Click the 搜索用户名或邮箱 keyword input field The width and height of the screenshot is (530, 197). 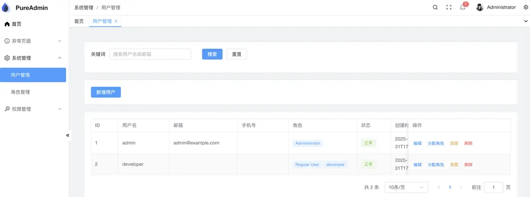coord(150,54)
